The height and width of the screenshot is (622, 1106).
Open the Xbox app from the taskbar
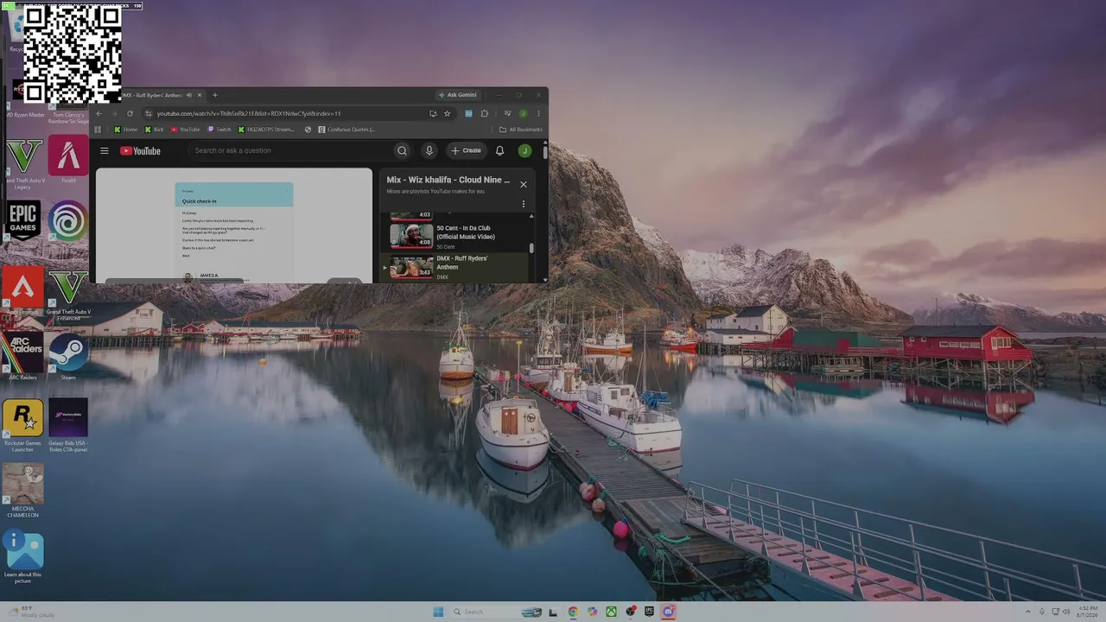[611, 612]
